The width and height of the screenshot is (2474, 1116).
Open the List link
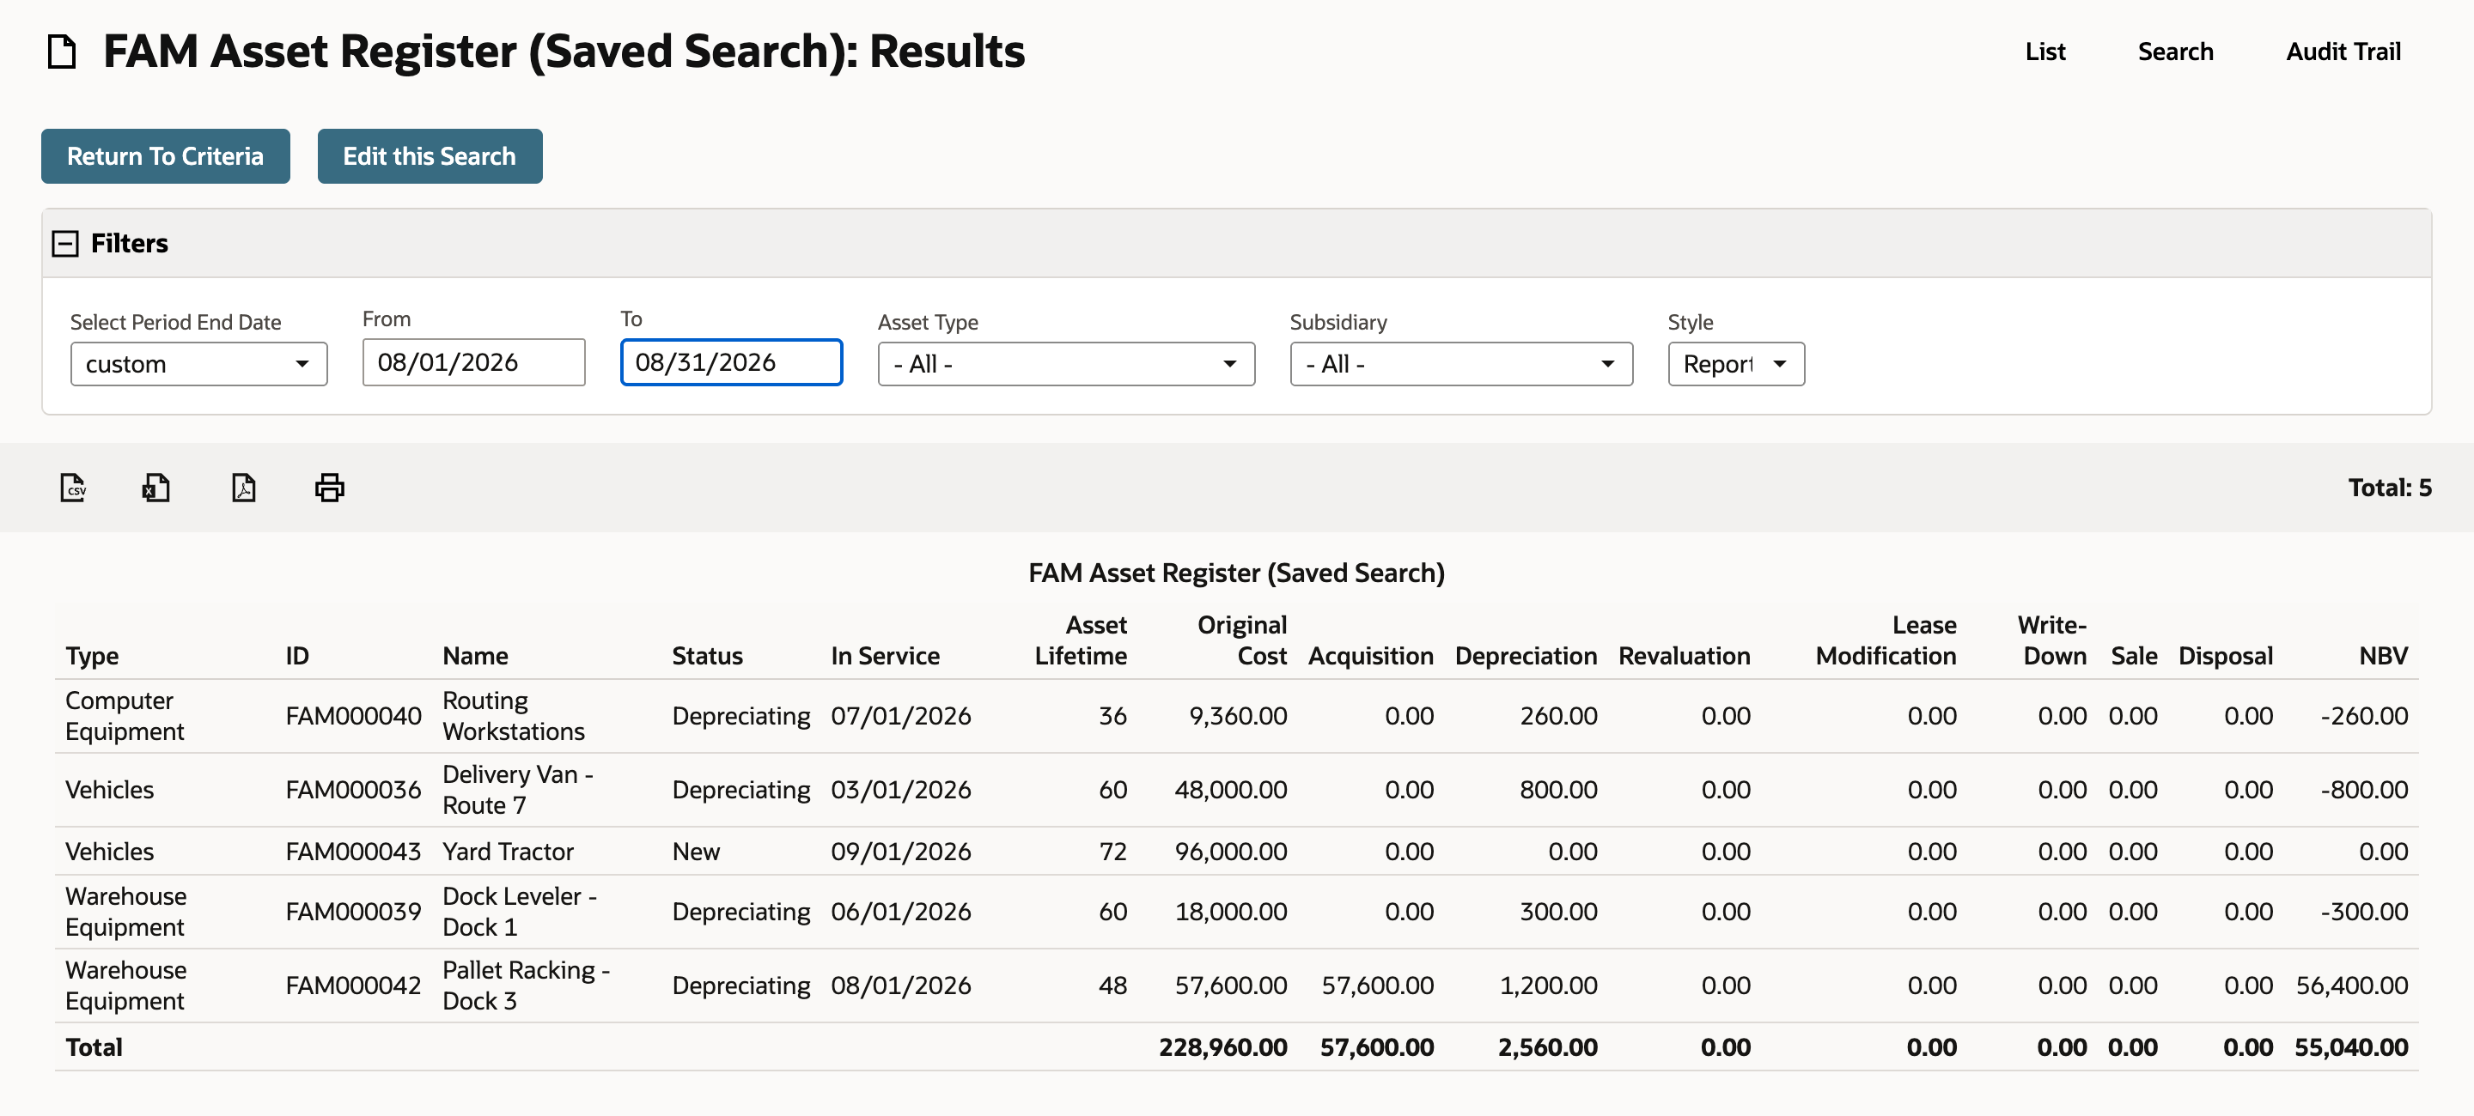(x=2044, y=52)
